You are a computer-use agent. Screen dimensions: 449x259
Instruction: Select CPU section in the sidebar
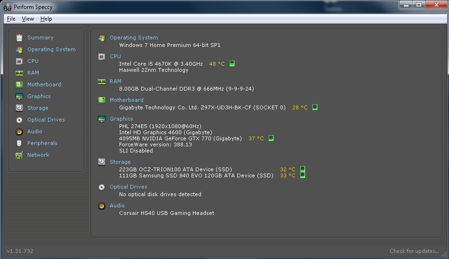tap(32, 61)
